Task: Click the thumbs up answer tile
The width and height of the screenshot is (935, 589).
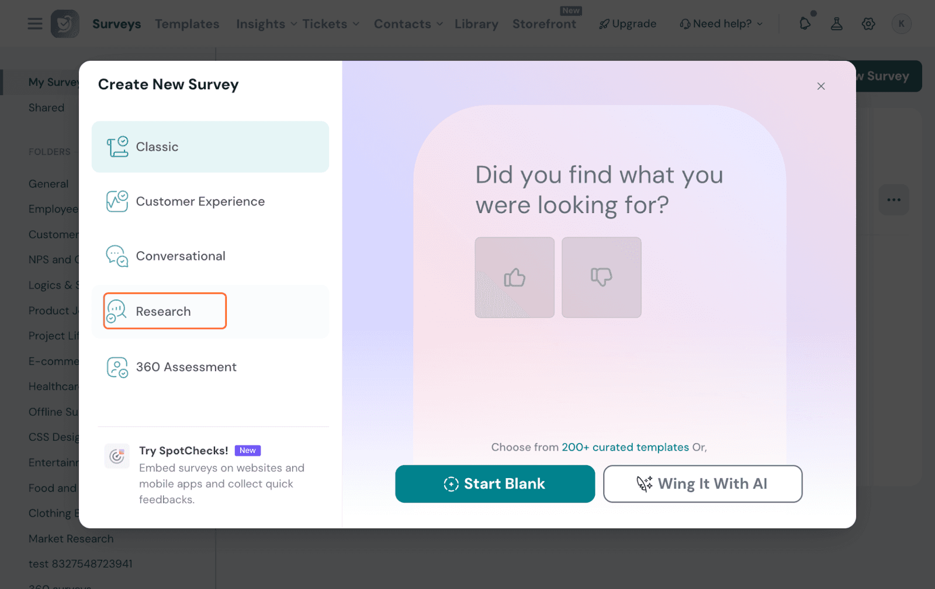Action: click(x=514, y=277)
